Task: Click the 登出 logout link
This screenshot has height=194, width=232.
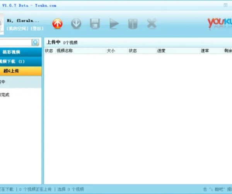Action: 37,28
